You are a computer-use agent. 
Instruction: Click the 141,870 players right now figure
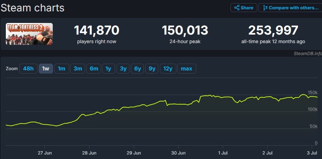click(x=97, y=30)
